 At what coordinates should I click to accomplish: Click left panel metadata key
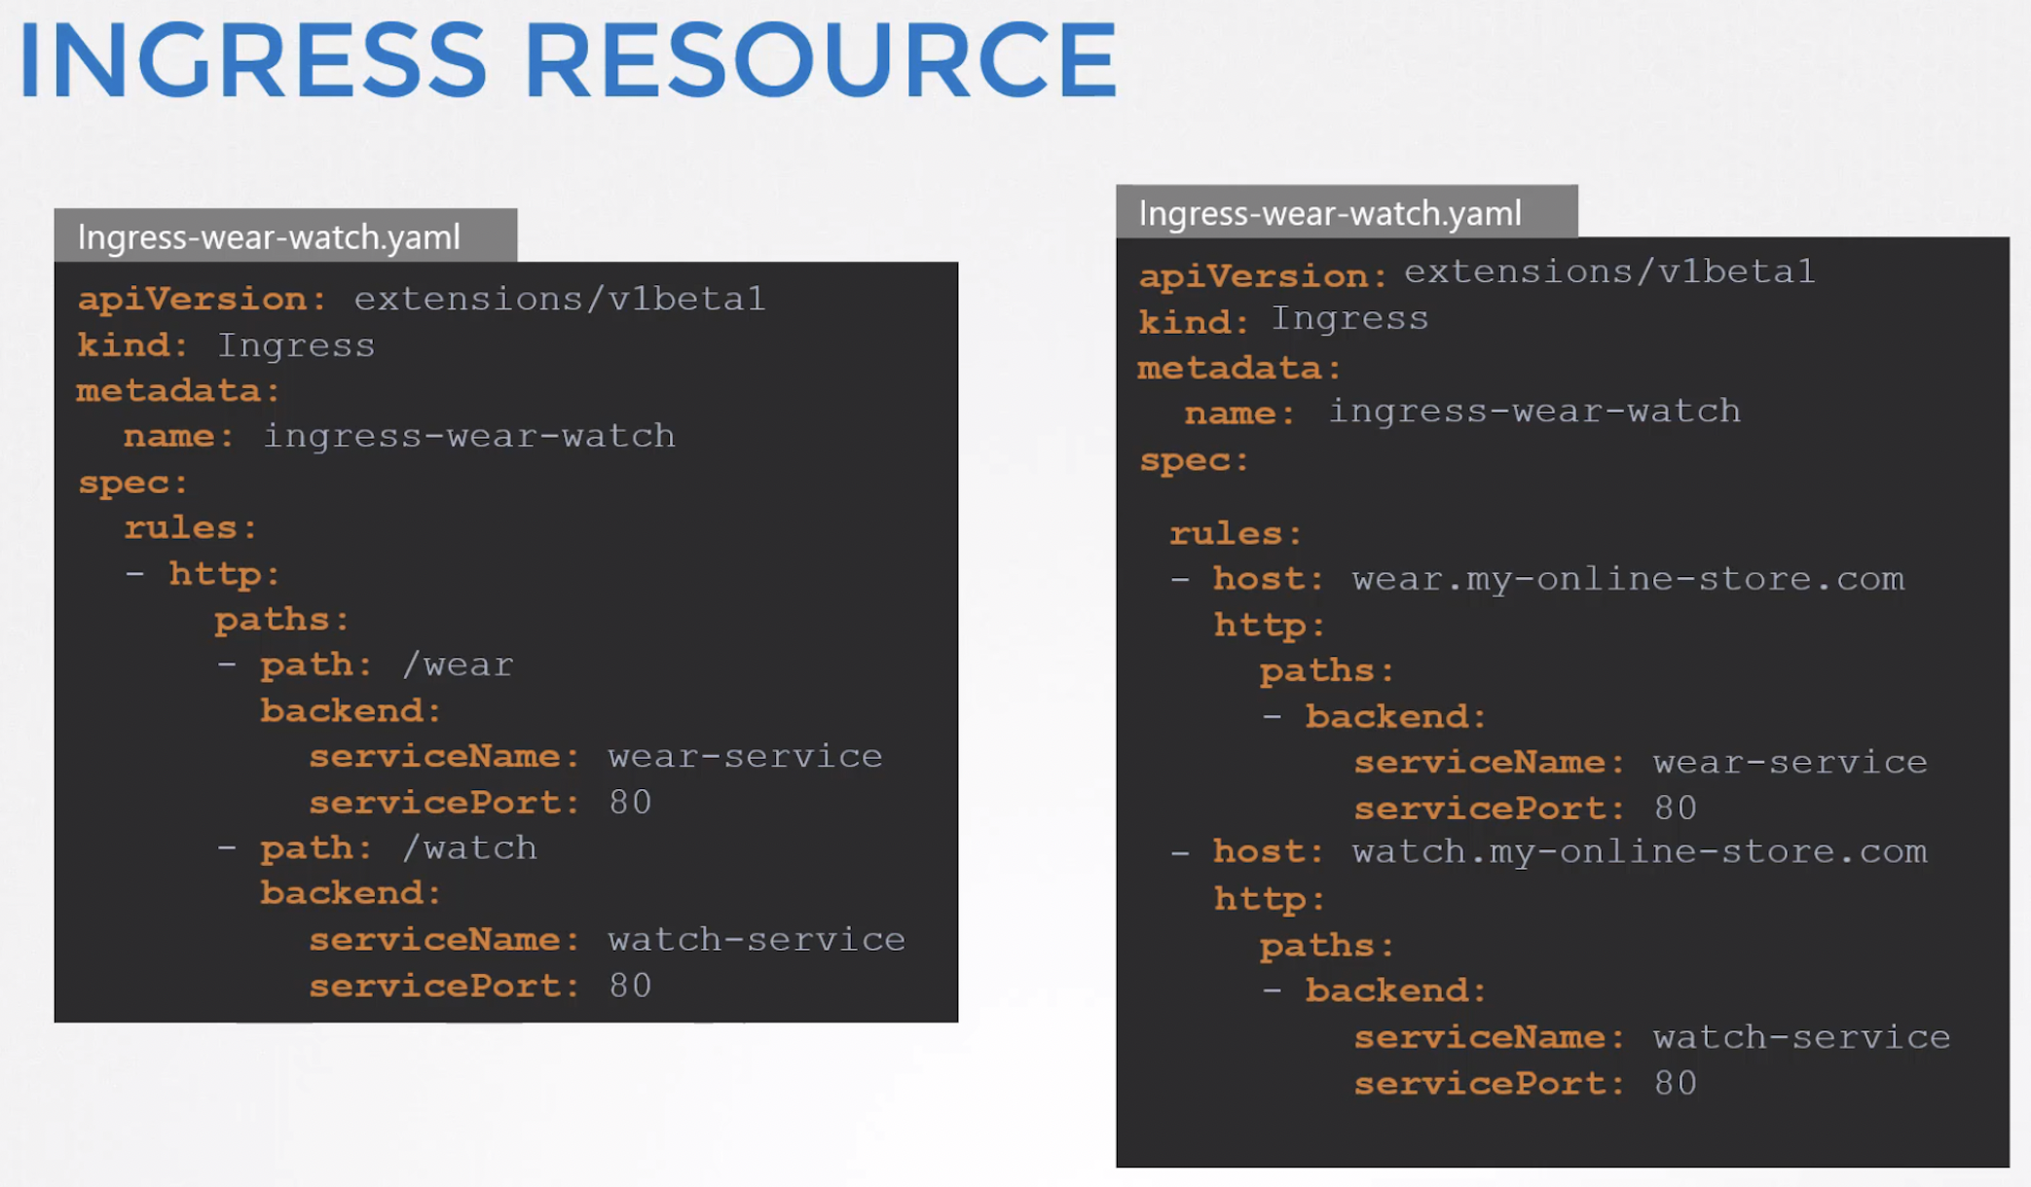click(x=178, y=391)
